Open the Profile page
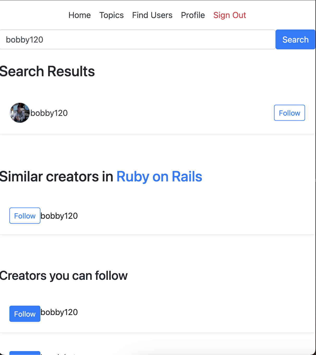 click(x=193, y=15)
